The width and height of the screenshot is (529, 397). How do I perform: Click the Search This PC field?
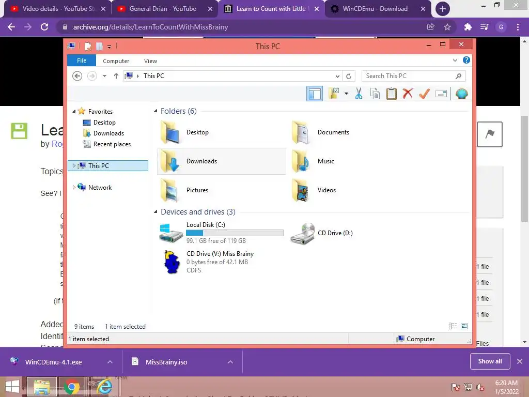[x=413, y=76]
